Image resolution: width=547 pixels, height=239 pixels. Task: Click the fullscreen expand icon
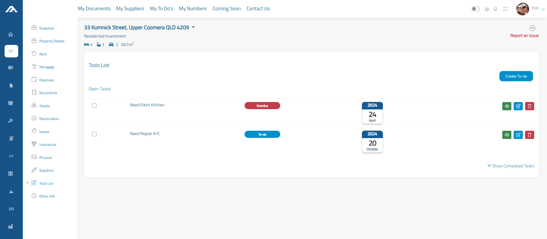(x=505, y=9)
